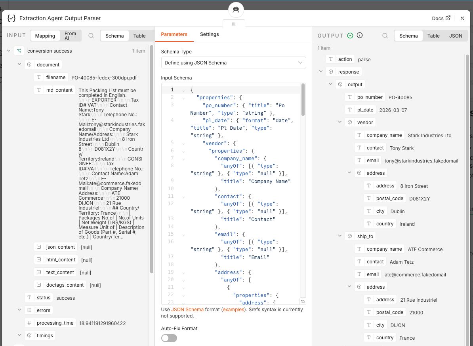
Task: Click the null type icon beside html_content
Action: [x=38, y=259]
